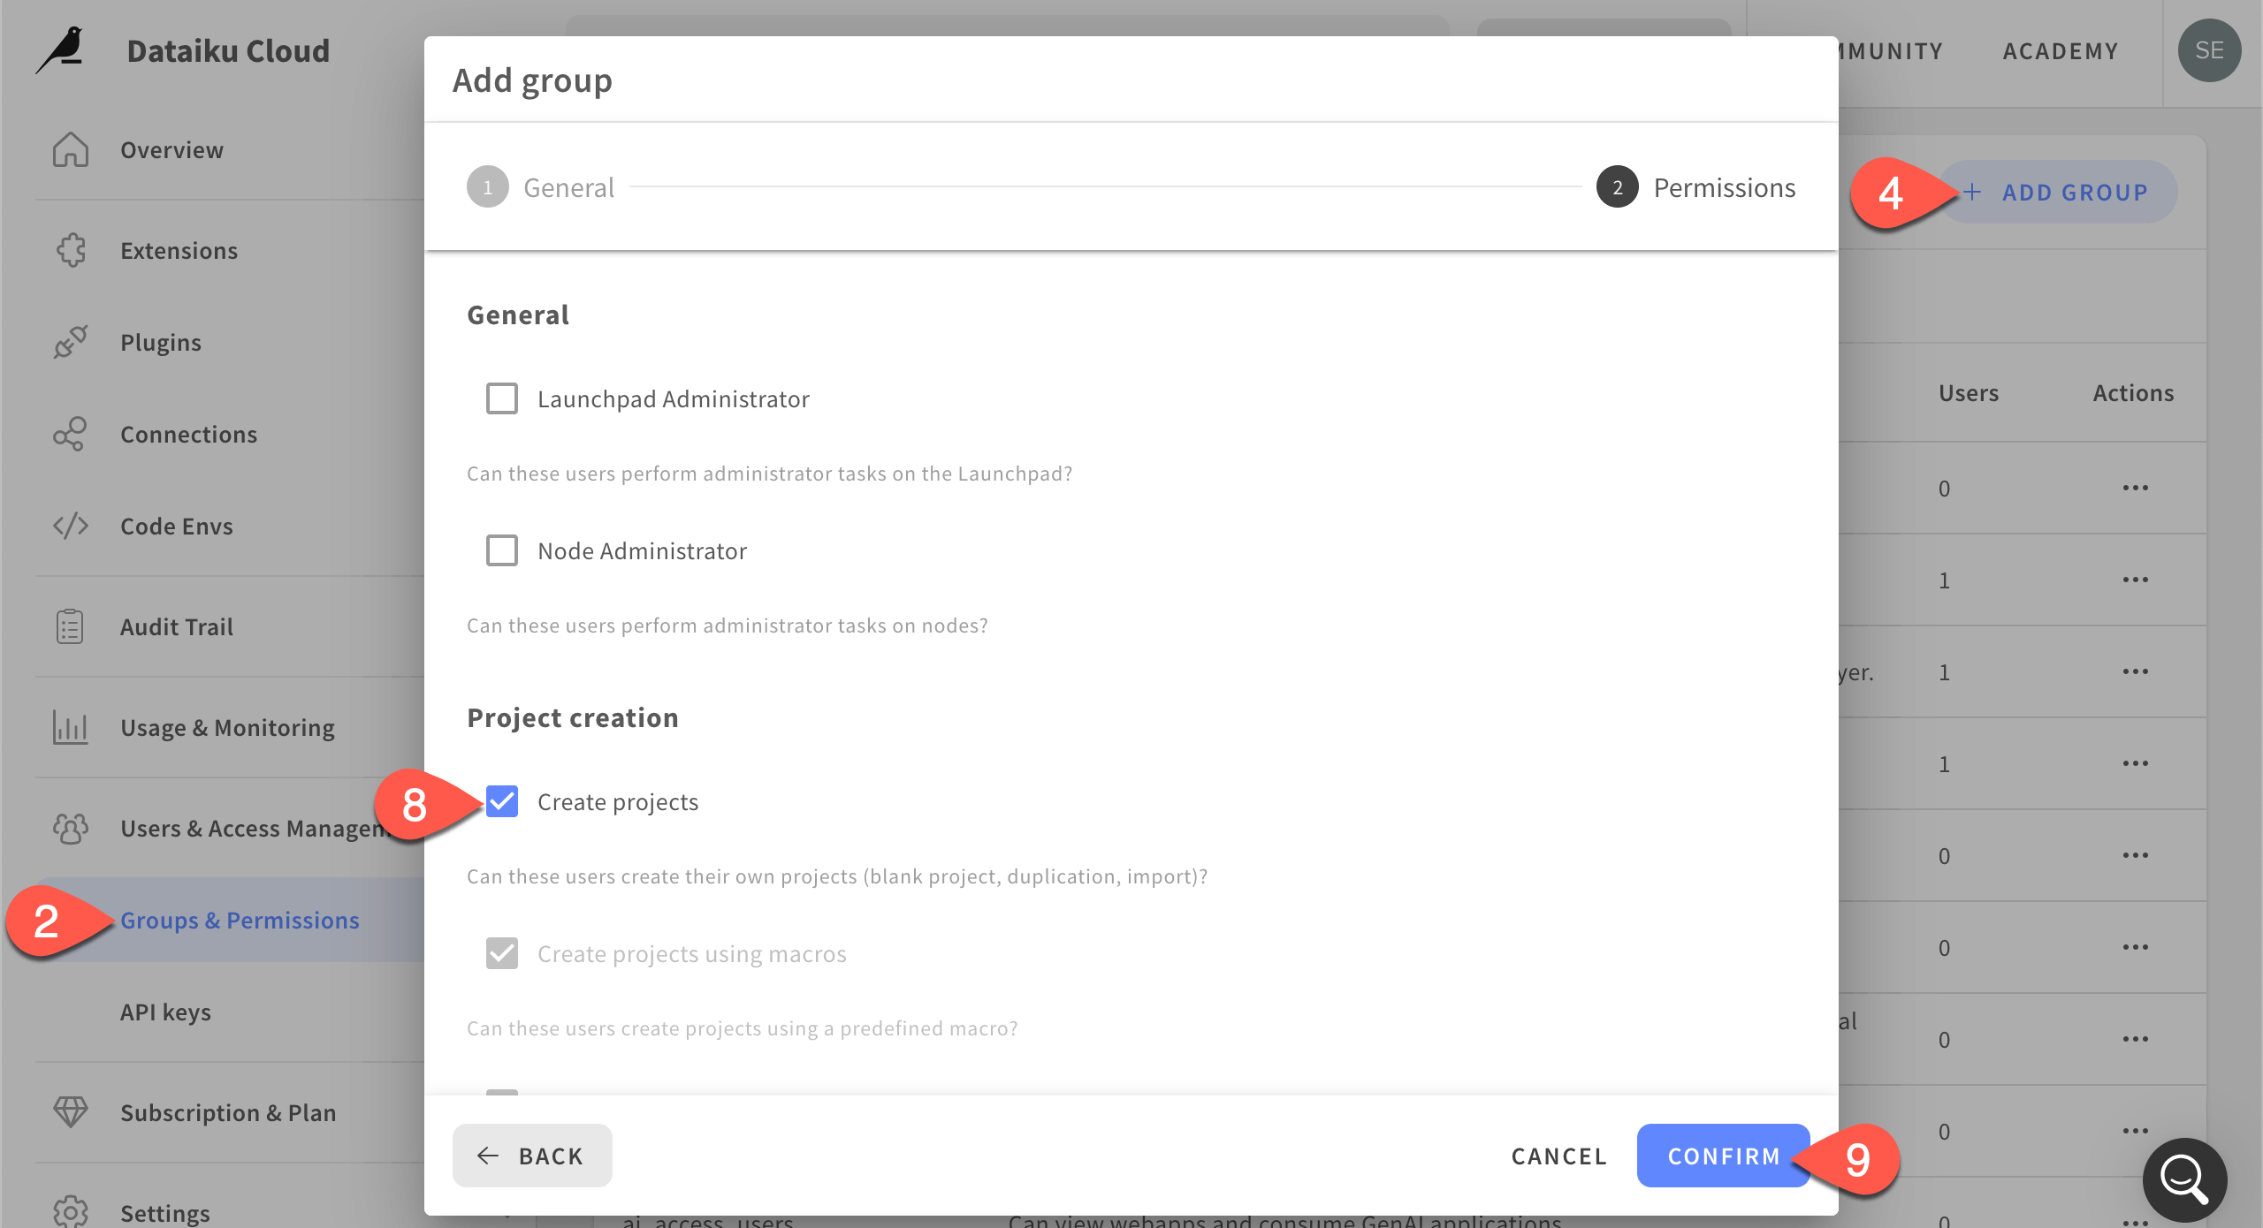The width and height of the screenshot is (2263, 1228).
Task: Click the Project creation section heading
Action: click(573, 717)
